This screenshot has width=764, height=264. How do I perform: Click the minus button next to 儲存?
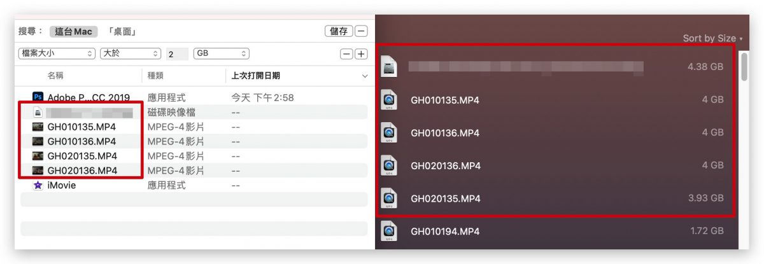click(361, 31)
